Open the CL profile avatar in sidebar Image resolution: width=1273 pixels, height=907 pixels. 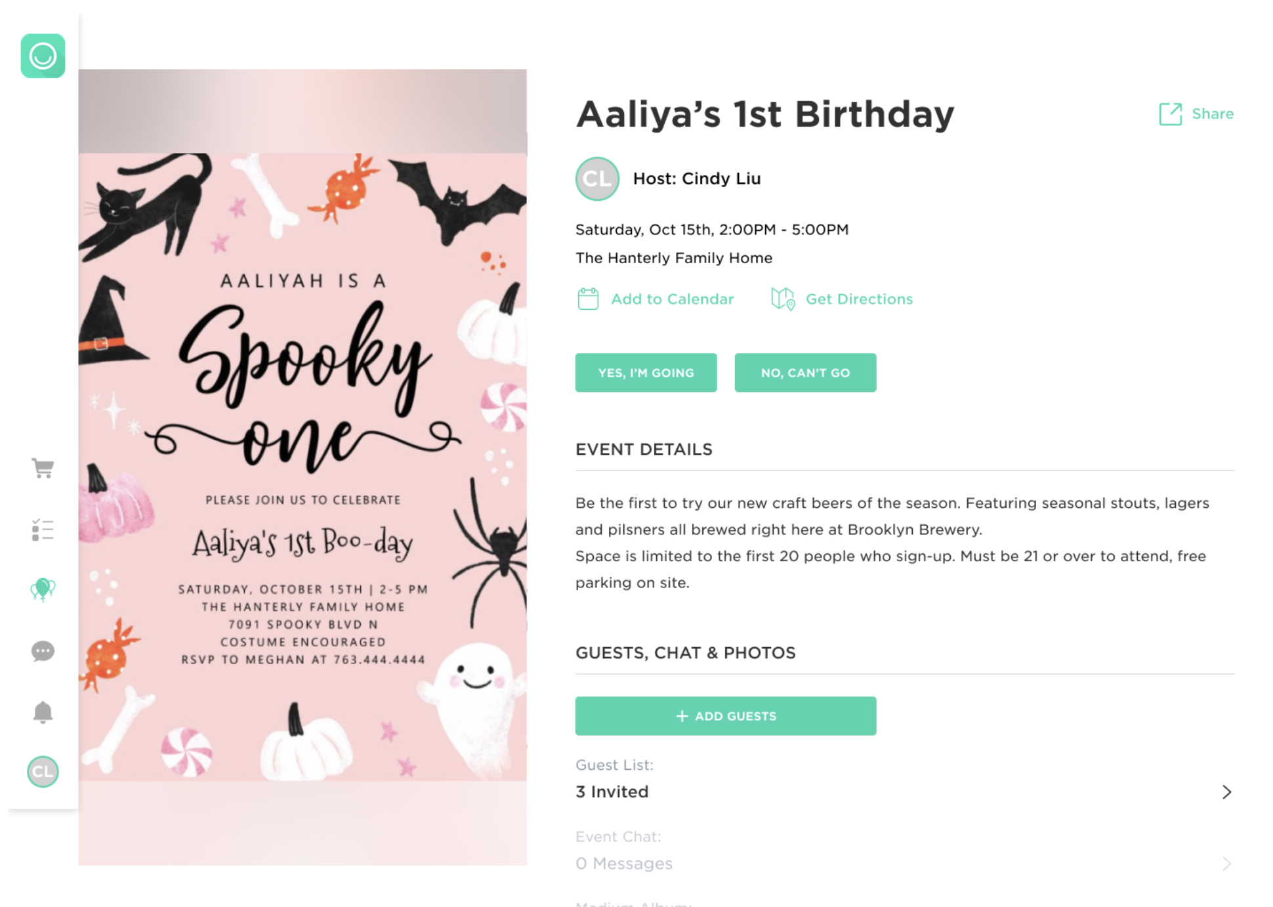click(x=43, y=772)
